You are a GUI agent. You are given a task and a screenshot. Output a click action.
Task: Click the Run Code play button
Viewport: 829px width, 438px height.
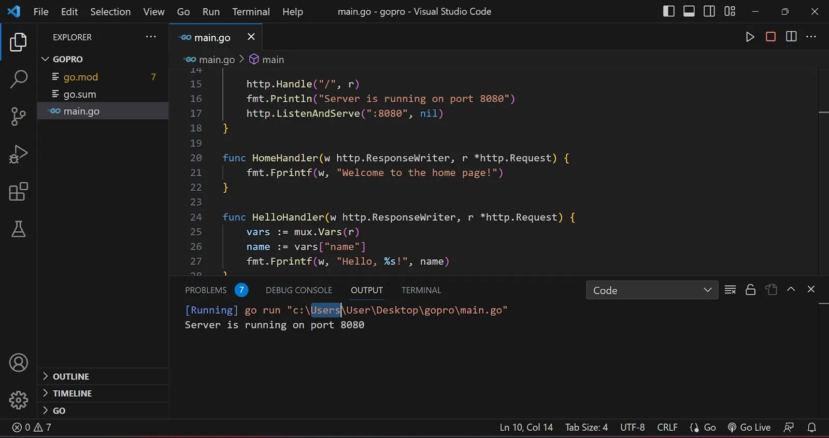(x=750, y=37)
